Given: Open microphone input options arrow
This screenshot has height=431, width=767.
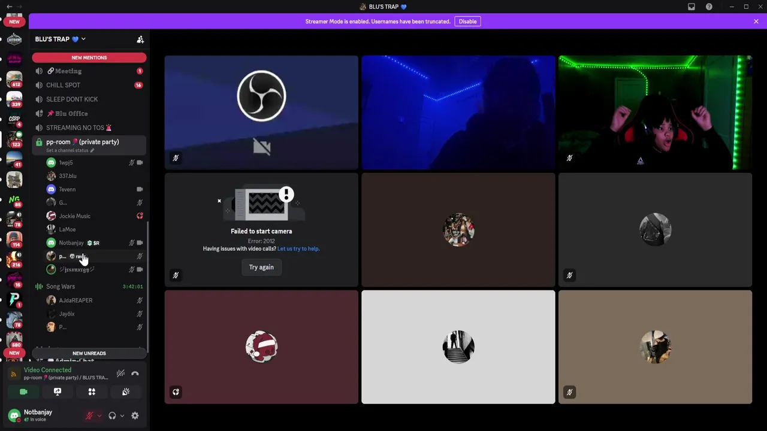Looking at the screenshot, I should click(x=99, y=415).
